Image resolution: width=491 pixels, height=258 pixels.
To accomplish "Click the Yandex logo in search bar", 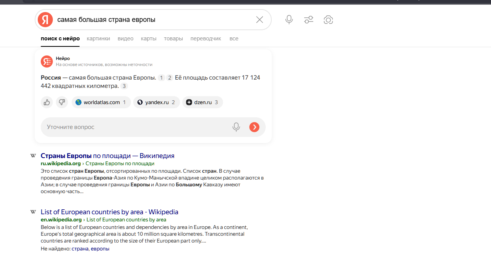I will (45, 20).
